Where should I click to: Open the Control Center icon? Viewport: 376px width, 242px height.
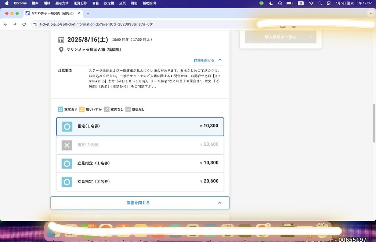329,3
